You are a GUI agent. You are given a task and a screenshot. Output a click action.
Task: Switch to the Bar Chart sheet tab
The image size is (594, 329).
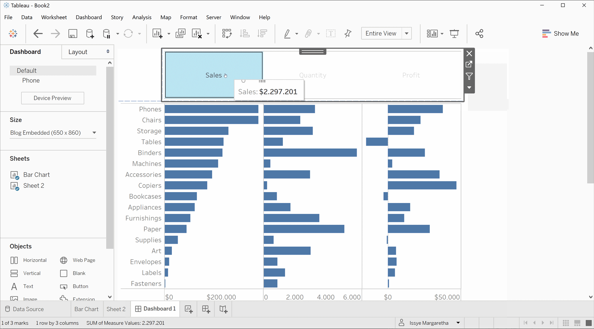tap(86, 309)
